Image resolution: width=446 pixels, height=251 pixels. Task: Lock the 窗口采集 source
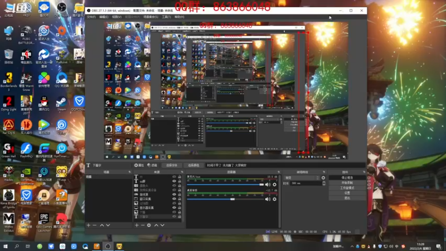coord(180,199)
